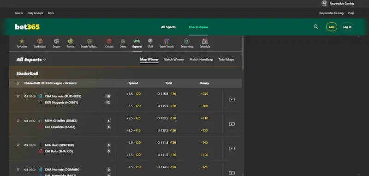Select Over 115.5 total odds
Image resolution: width=369 pixels, height=176 pixels.
(x=167, y=94)
